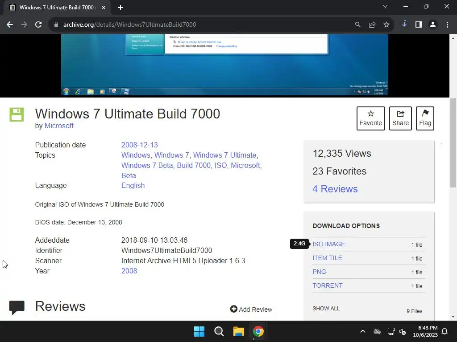
Task: Click the scrollbar up arrow
Action: (x=453, y=38)
